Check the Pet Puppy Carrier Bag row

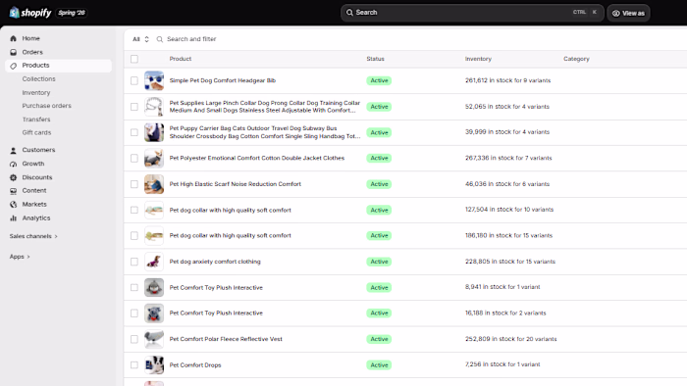coord(134,132)
